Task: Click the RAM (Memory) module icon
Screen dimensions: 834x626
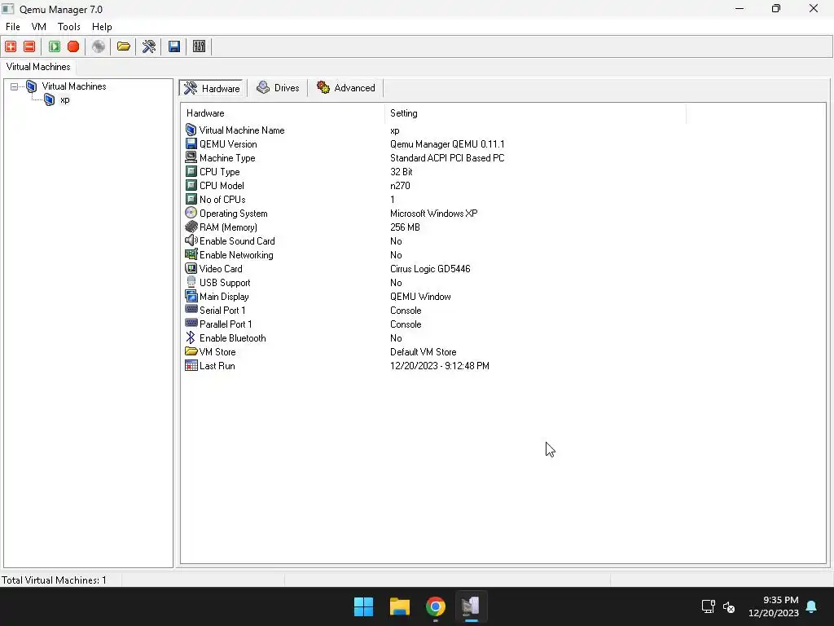Action: click(191, 227)
